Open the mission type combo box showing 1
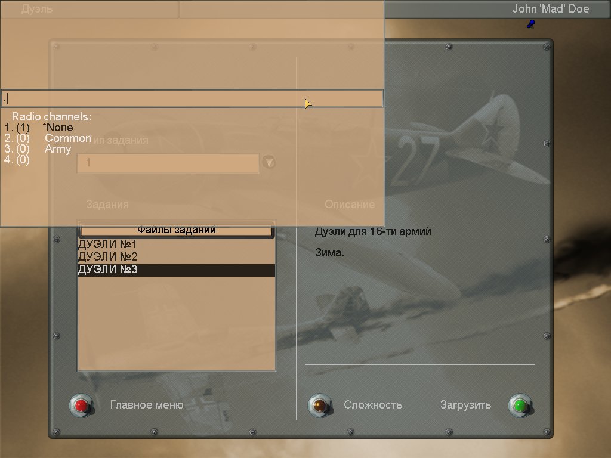 click(x=168, y=163)
